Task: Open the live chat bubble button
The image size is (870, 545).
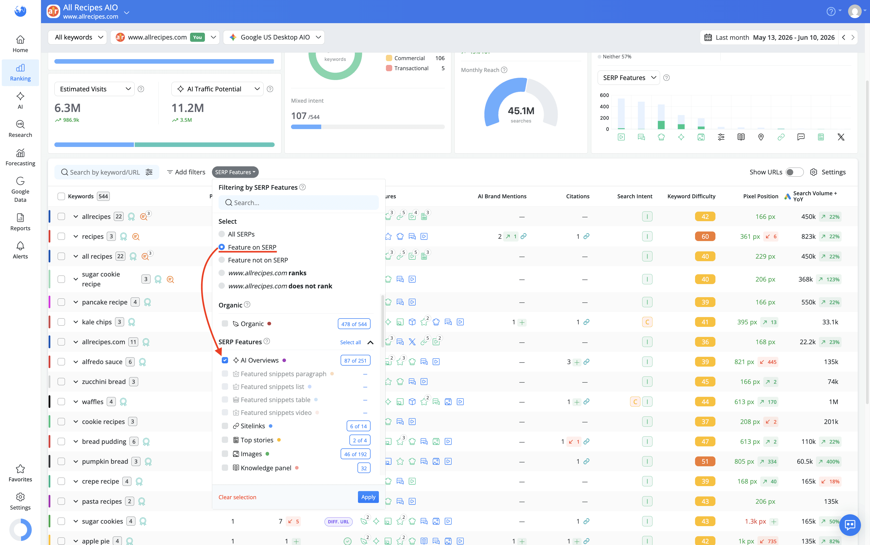Action: point(850,525)
